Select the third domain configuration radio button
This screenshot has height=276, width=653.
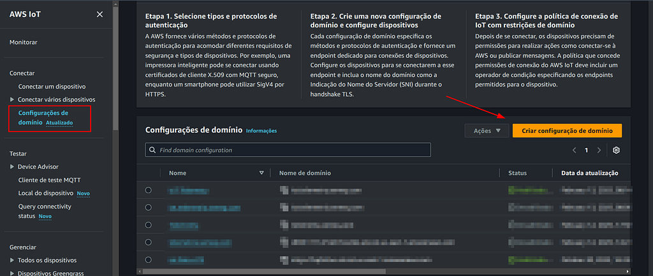coord(148,224)
